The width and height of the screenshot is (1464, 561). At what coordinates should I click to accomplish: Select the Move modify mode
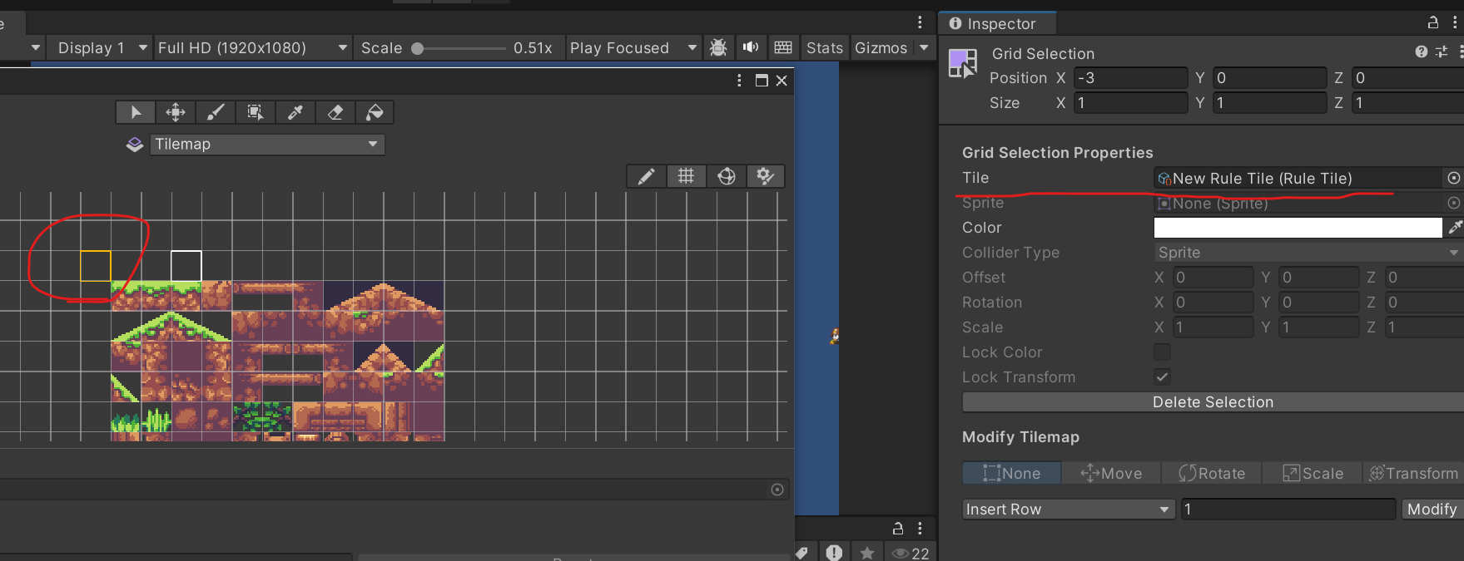click(1111, 474)
